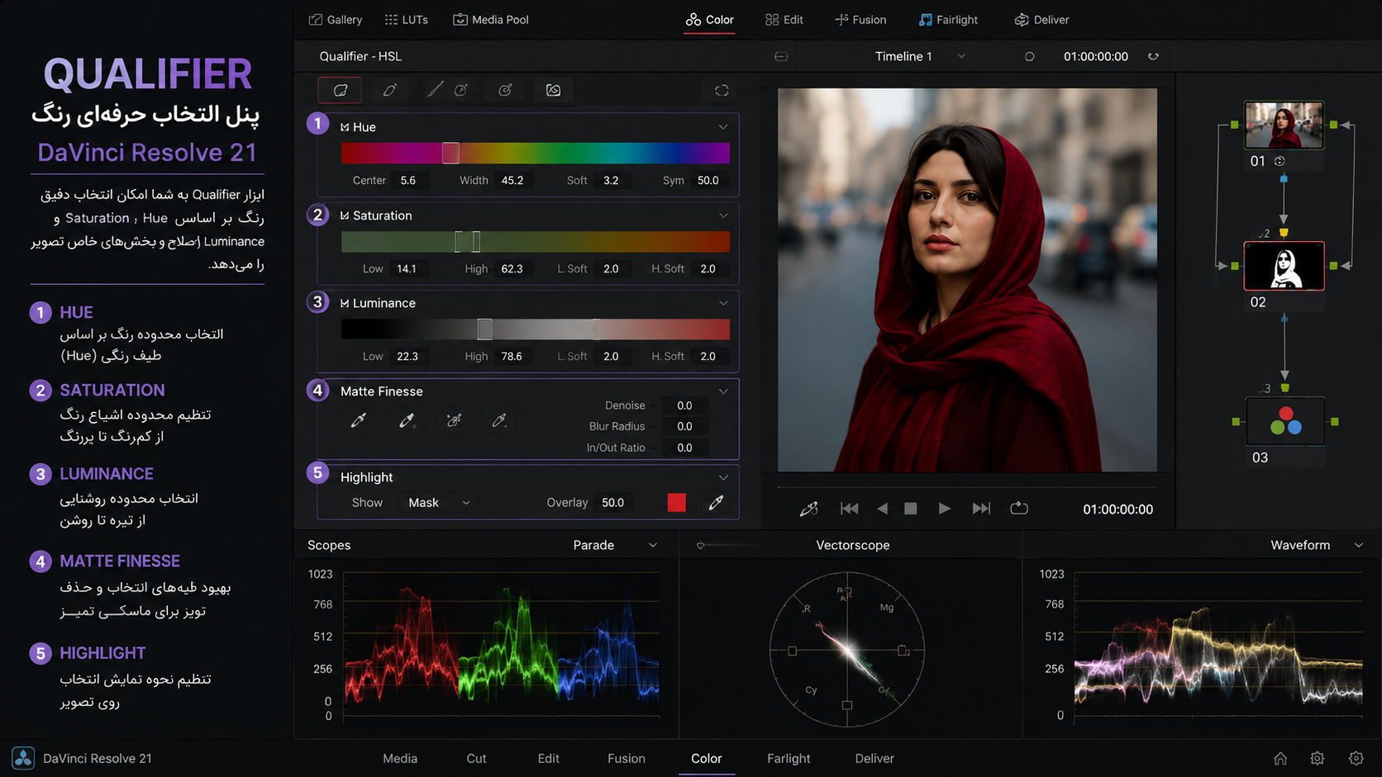This screenshot has width=1382, height=777.
Task: Open the Show Mask dropdown
Action: tap(438, 503)
